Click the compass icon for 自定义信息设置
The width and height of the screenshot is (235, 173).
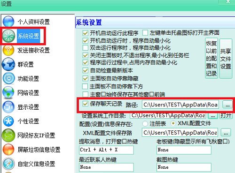(x=8, y=164)
